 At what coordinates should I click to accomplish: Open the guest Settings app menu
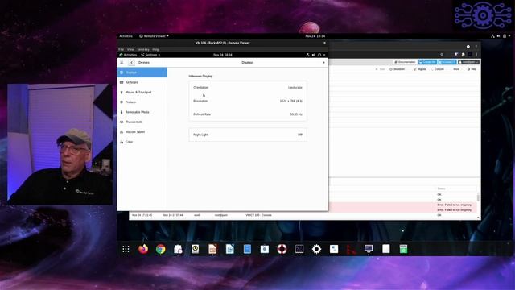click(x=150, y=55)
